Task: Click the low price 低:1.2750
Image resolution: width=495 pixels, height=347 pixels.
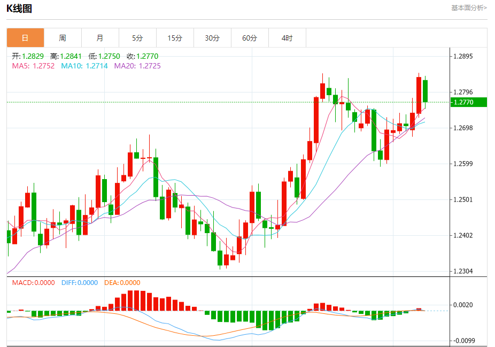Action: pyautogui.click(x=104, y=56)
